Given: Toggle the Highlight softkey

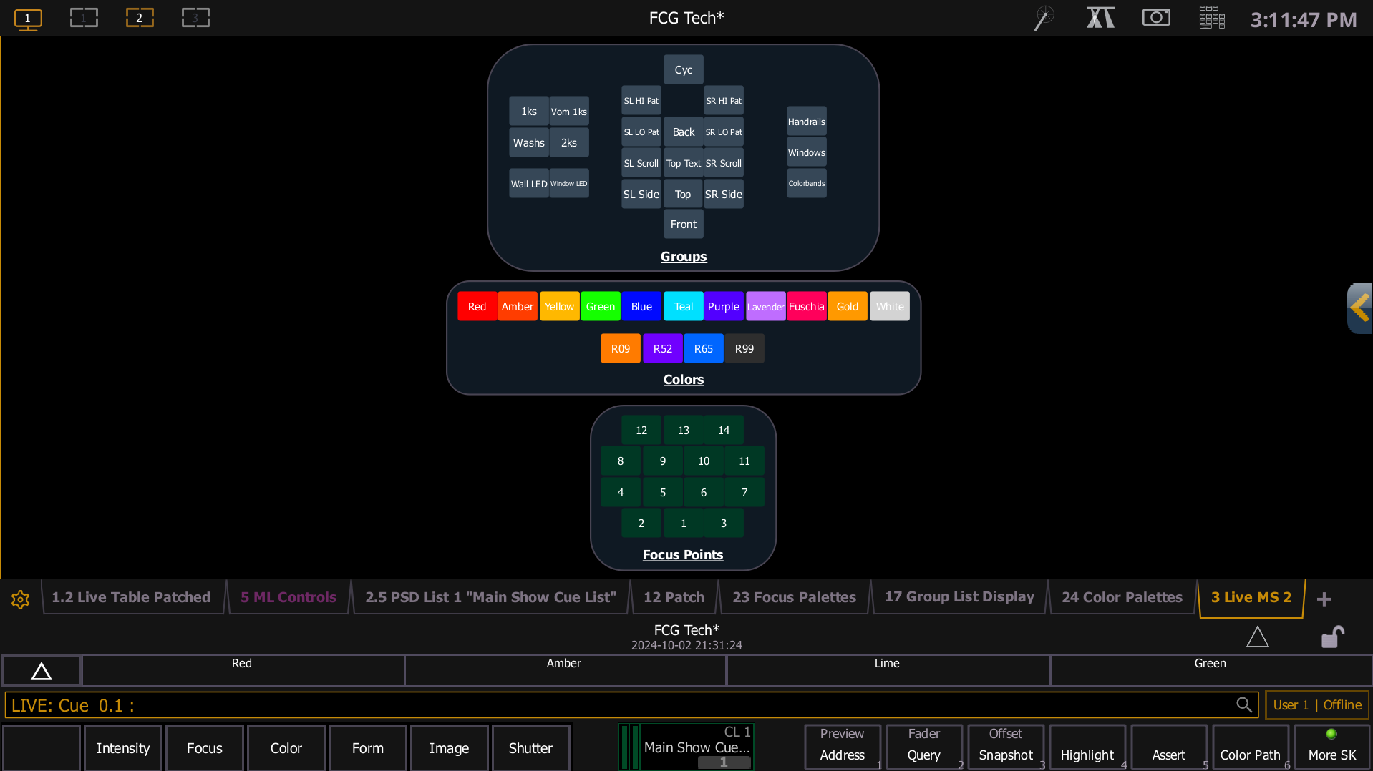Looking at the screenshot, I should 1087,747.
